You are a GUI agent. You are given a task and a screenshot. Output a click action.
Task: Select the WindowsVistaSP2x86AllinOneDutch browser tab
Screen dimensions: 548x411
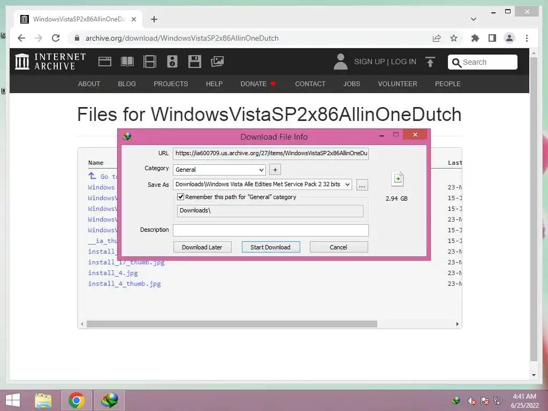[79, 19]
